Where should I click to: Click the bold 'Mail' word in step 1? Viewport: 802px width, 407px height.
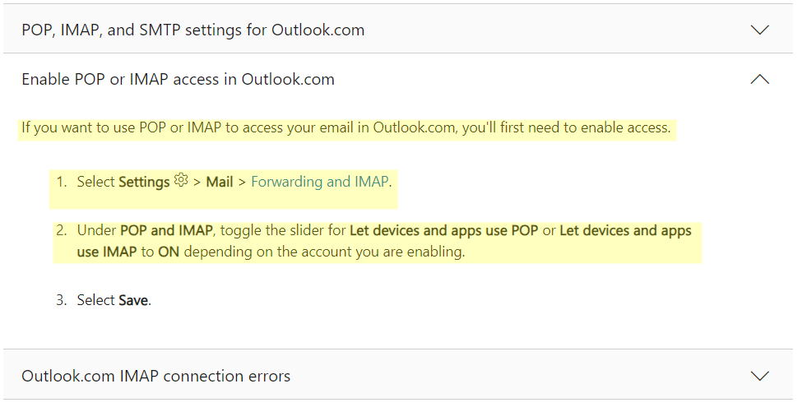[220, 182]
